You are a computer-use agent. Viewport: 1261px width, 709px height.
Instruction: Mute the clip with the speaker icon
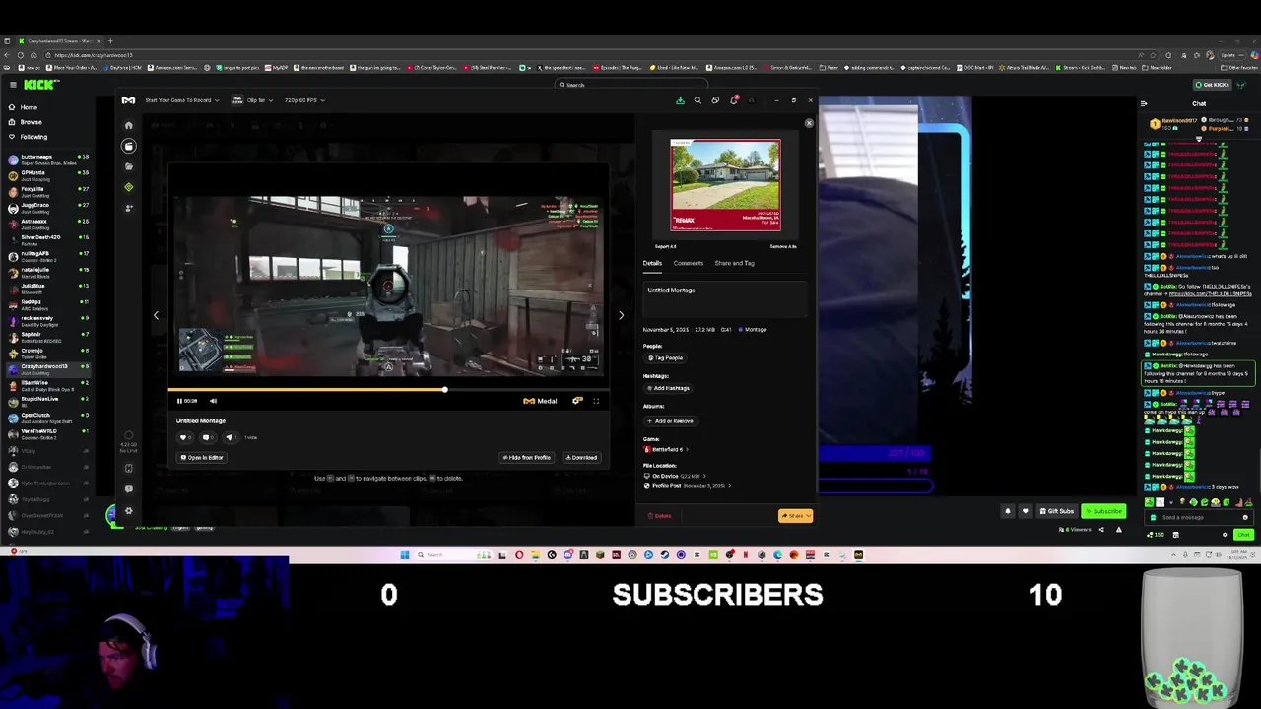[213, 401]
